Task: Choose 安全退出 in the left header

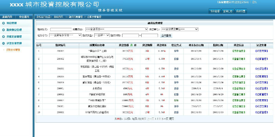Action: 24,17
